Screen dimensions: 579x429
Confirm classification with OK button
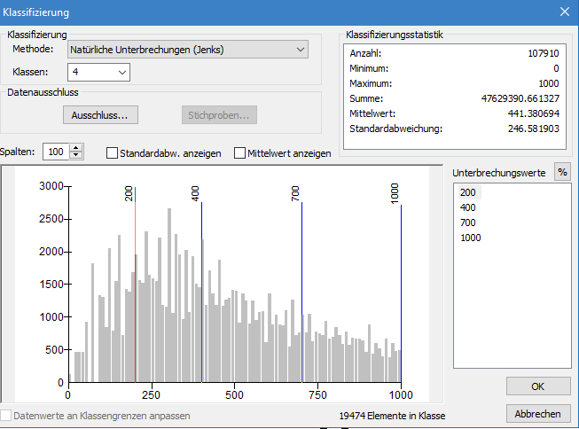coord(537,386)
